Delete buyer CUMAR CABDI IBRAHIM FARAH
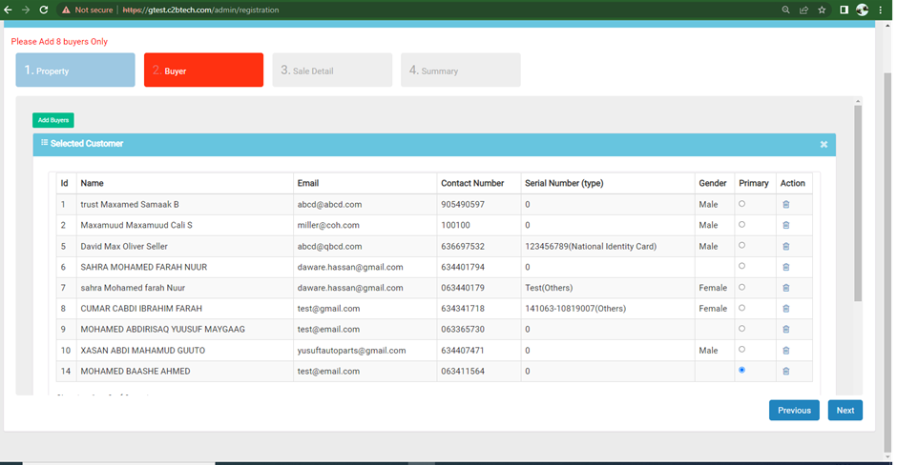This screenshot has width=897, height=465. pyautogui.click(x=785, y=309)
